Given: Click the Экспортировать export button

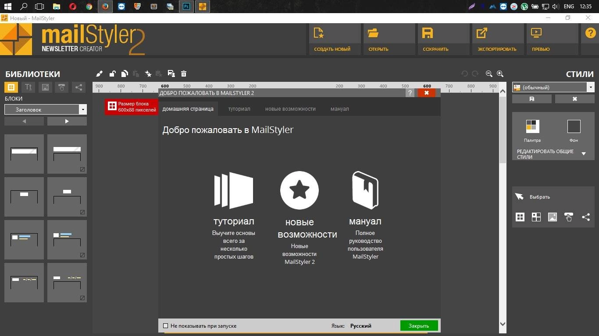Looking at the screenshot, I should pos(498,39).
